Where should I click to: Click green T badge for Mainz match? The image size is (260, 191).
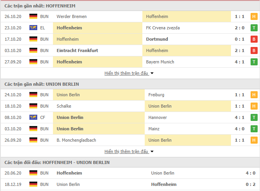click(x=254, y=129)
